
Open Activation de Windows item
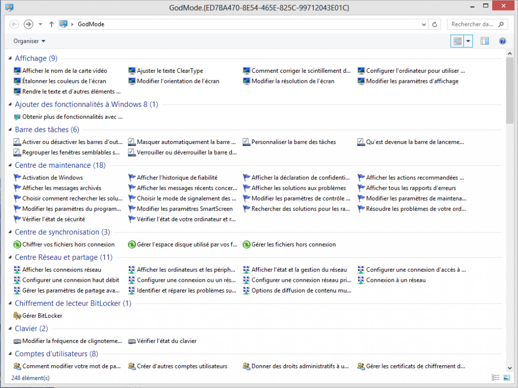point(52,178)
